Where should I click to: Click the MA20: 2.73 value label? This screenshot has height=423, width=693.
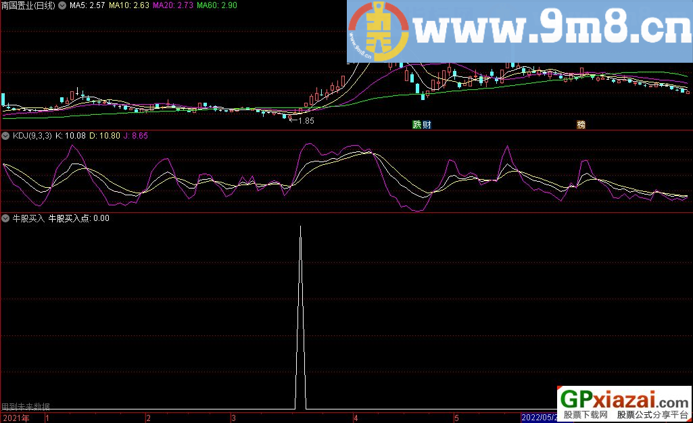(173, 5)
